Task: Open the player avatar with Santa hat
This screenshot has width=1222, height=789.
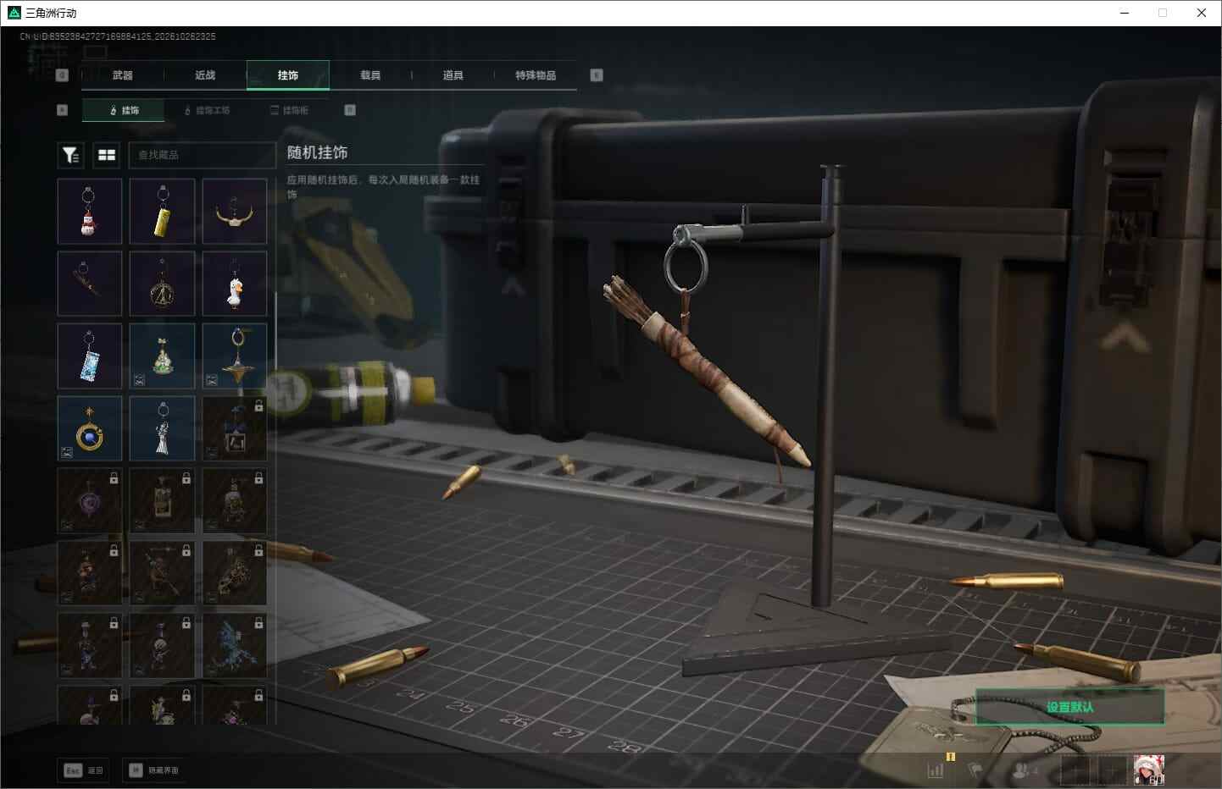Action: click(1149, 770)
